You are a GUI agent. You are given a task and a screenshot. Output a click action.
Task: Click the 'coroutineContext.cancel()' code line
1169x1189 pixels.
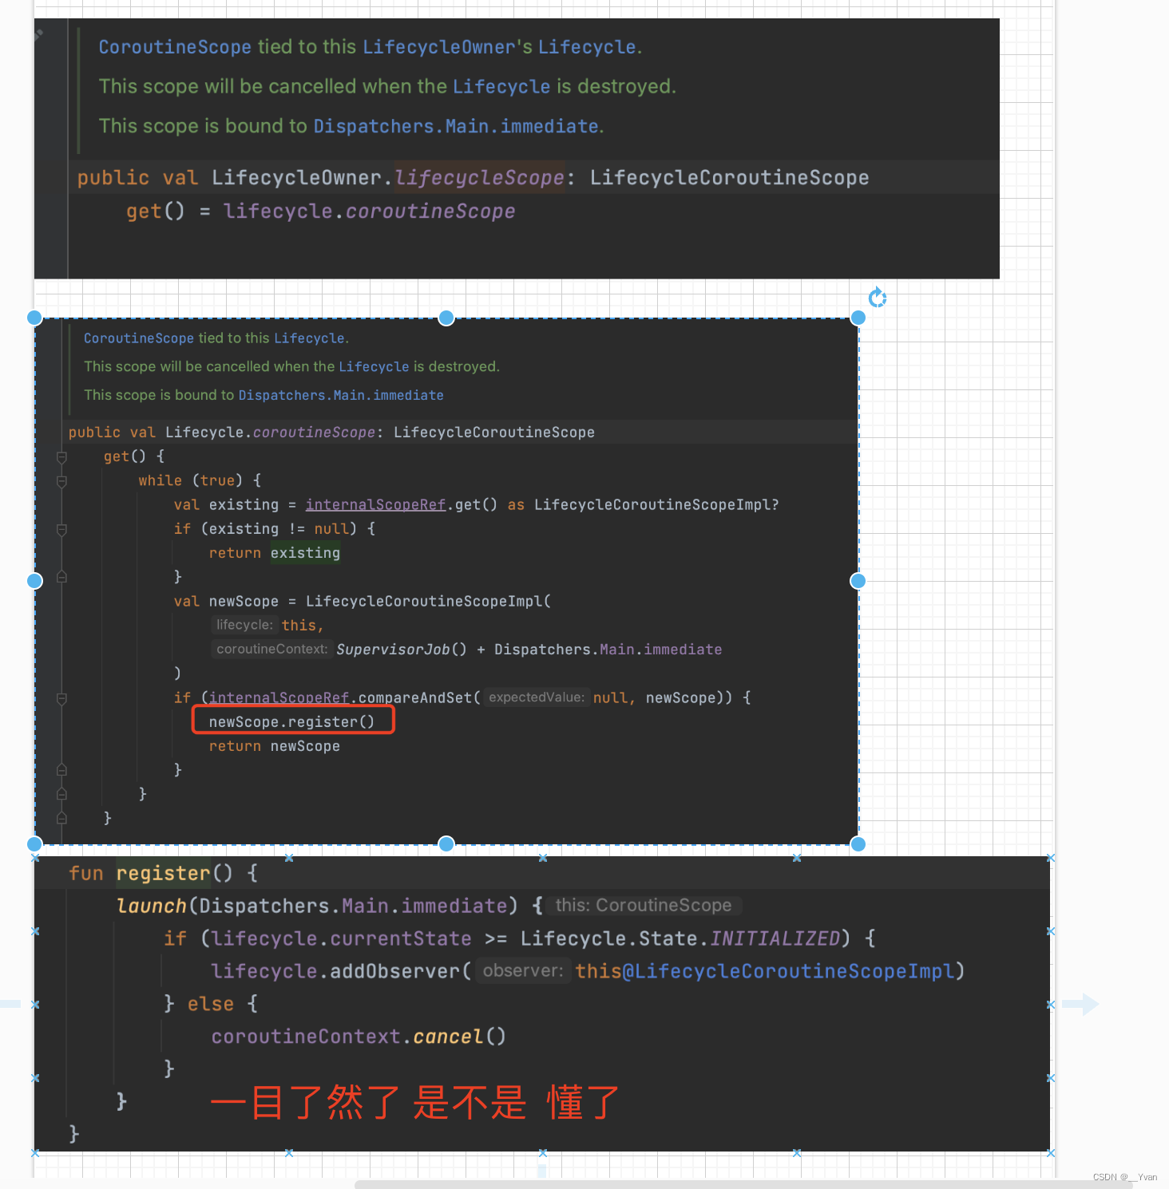359,1037
